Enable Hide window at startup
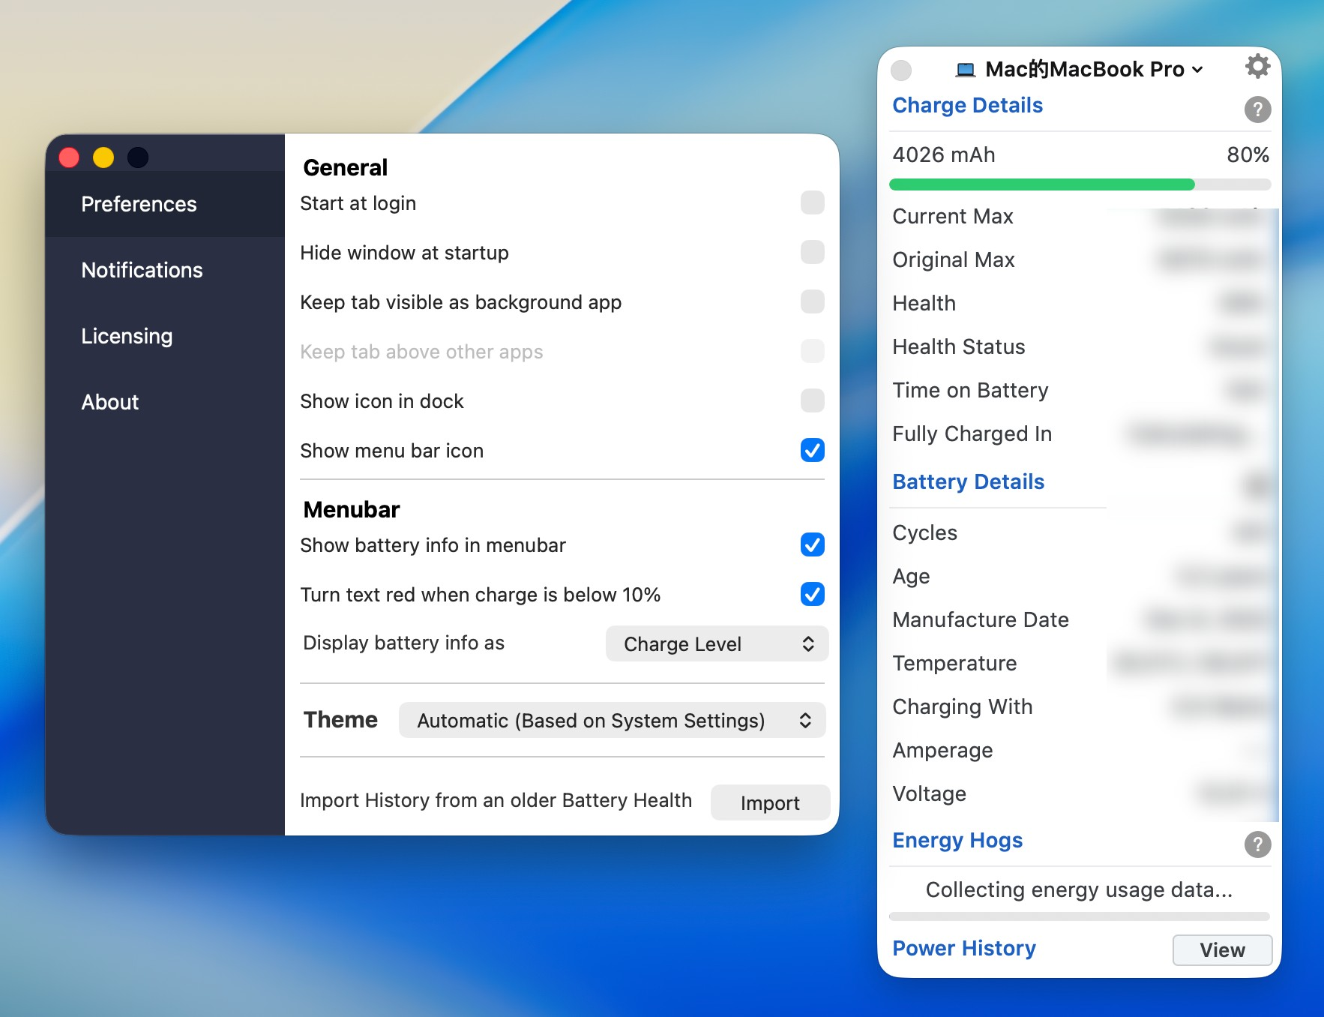The image size is (1324, 1017). click(812, 252)
